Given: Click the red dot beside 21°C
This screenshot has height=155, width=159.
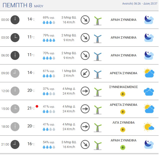Looking at the screenshot, I should point(37,106).
